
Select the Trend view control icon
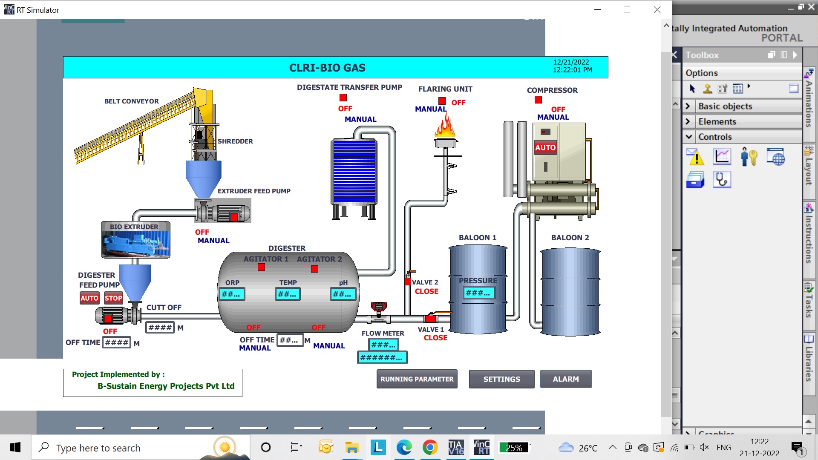[722, 157]
